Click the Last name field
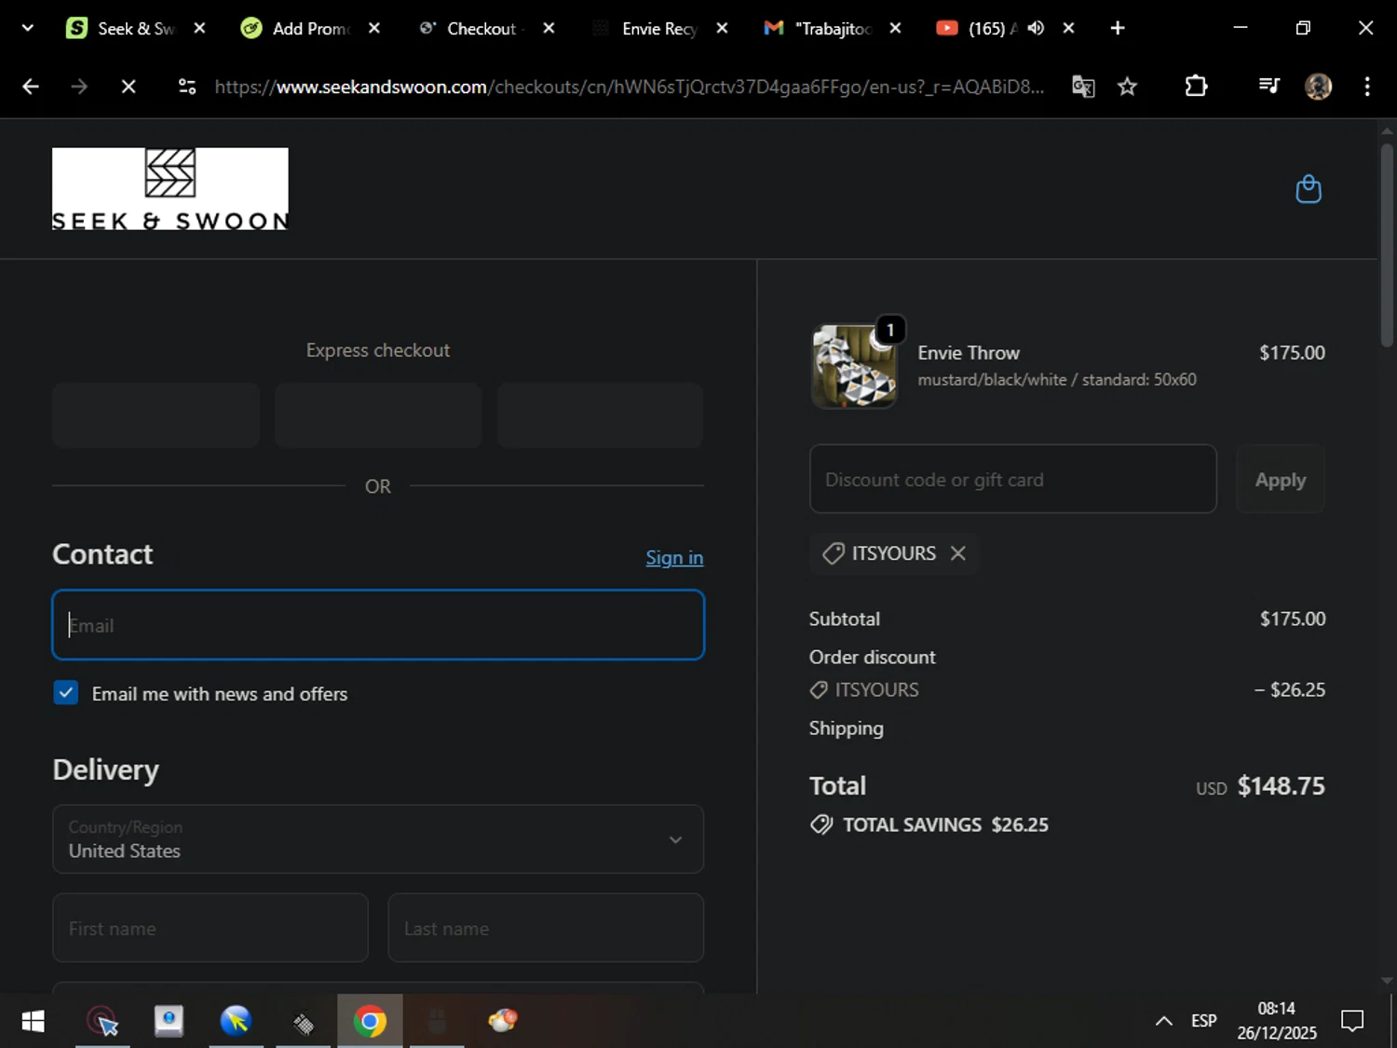Image resolution: width=1397 pixels, height=1048 pixels. [x=546, y=928]
